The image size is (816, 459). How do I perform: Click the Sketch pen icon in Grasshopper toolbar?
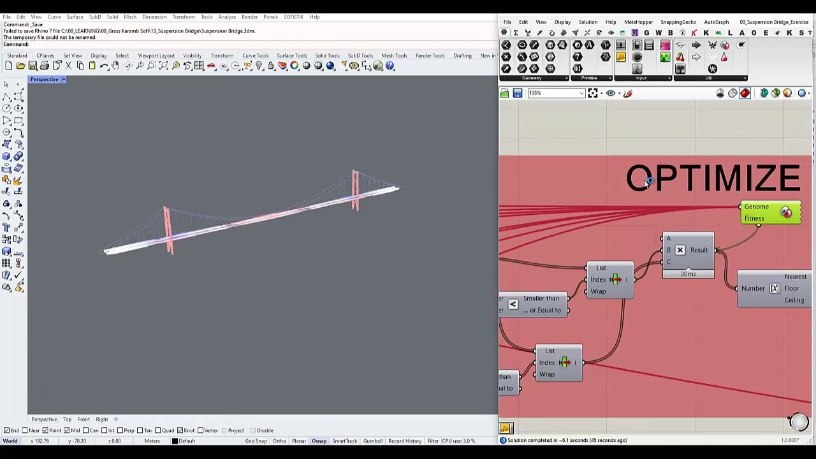628,94
